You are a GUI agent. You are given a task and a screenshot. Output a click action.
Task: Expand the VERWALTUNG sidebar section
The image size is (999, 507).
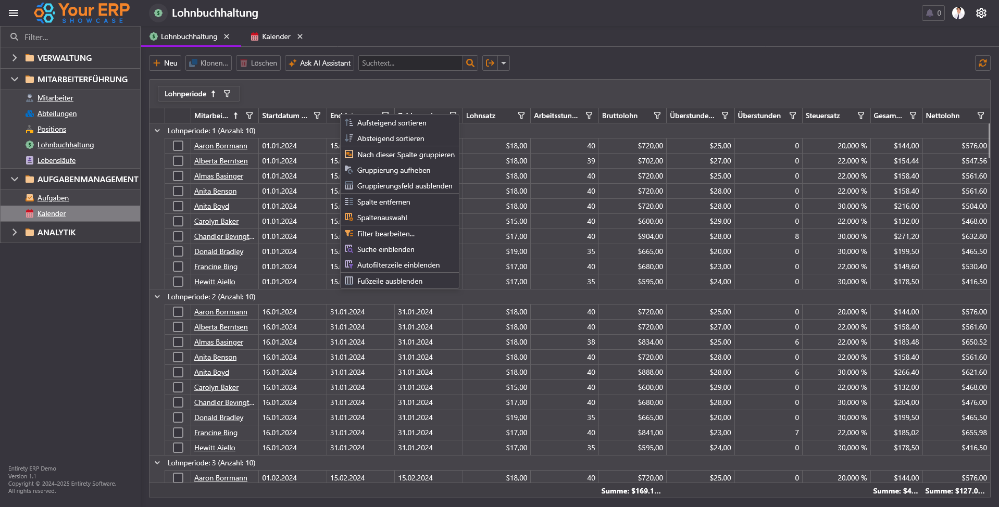15,58
